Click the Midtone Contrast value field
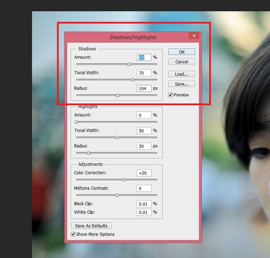Viewport: 270px width, 258px height. click(144, 188)
